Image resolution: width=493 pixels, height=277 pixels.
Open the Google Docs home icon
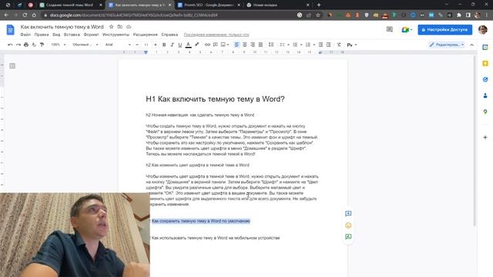(10, 30)
